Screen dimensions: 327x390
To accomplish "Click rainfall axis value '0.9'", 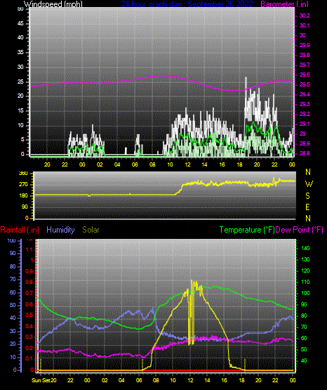I will pyautogui.click(x=29, y=271).
